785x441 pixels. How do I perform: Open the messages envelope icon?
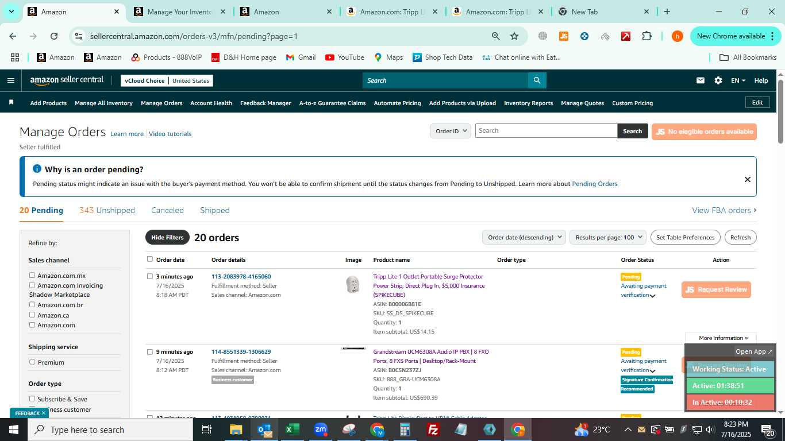point(700,80)
